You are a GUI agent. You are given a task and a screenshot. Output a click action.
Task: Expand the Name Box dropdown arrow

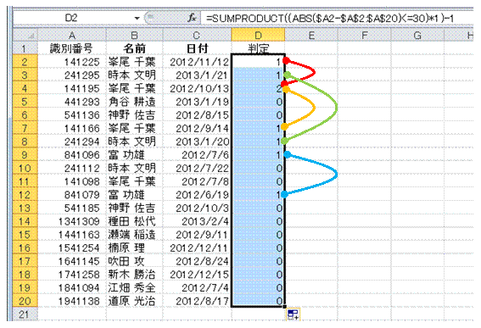(137, 19)
